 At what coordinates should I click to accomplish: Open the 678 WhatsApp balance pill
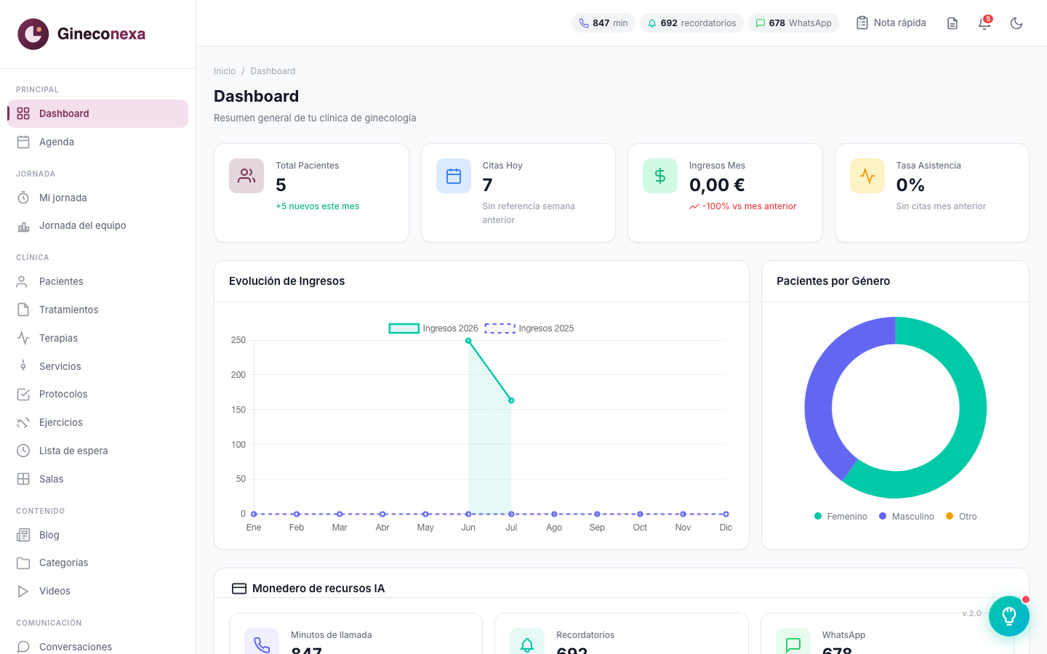(x=793, y=23)
